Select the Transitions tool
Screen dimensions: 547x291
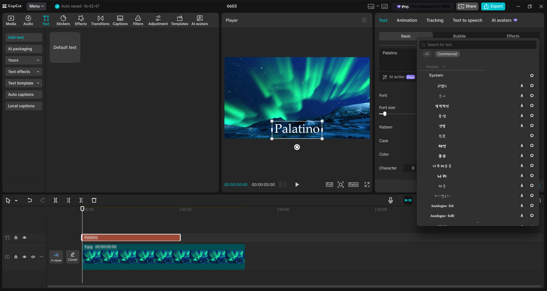(100, 20)
